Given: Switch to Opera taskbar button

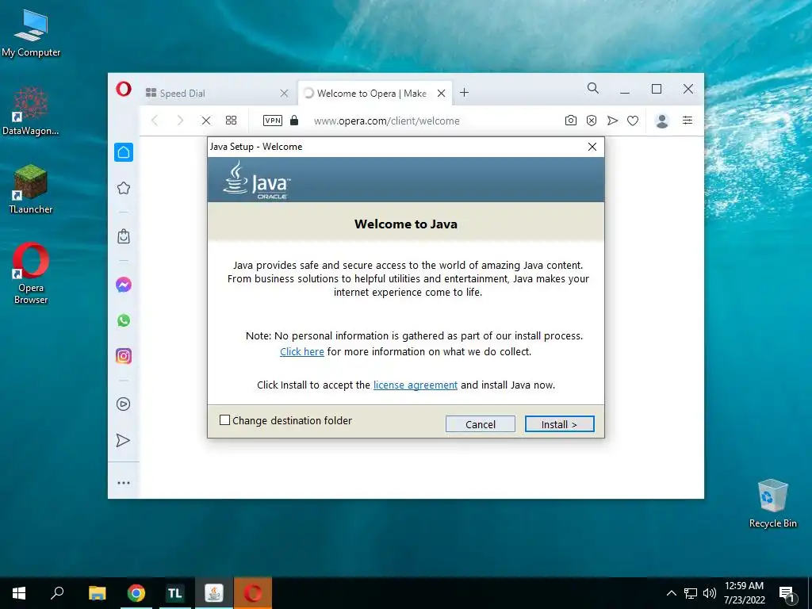Looking at the screenshot, I should pos(253,593).
